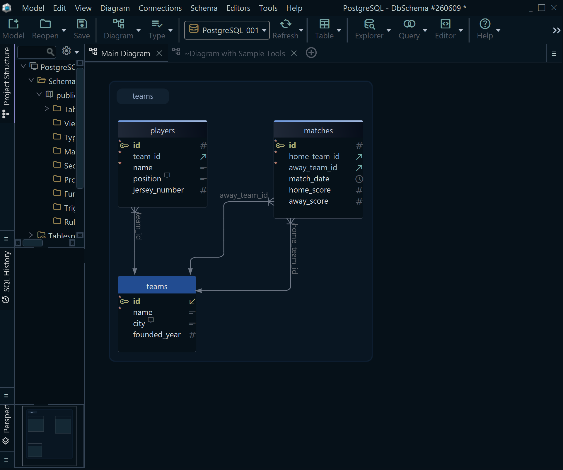Screen dimensions: 563x470
Task: Open the Connections menu
Action: pyautogui.click(x=160, y=8)
